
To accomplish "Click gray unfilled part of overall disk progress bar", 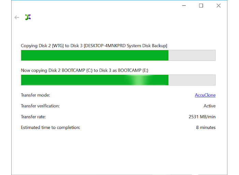I will pyautogui.click(x=192, y=55).
